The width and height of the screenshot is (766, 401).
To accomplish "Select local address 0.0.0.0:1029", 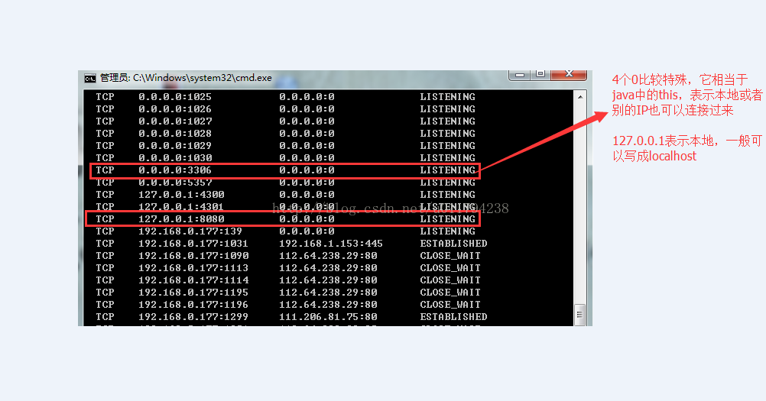I will [x=175, y=145].
